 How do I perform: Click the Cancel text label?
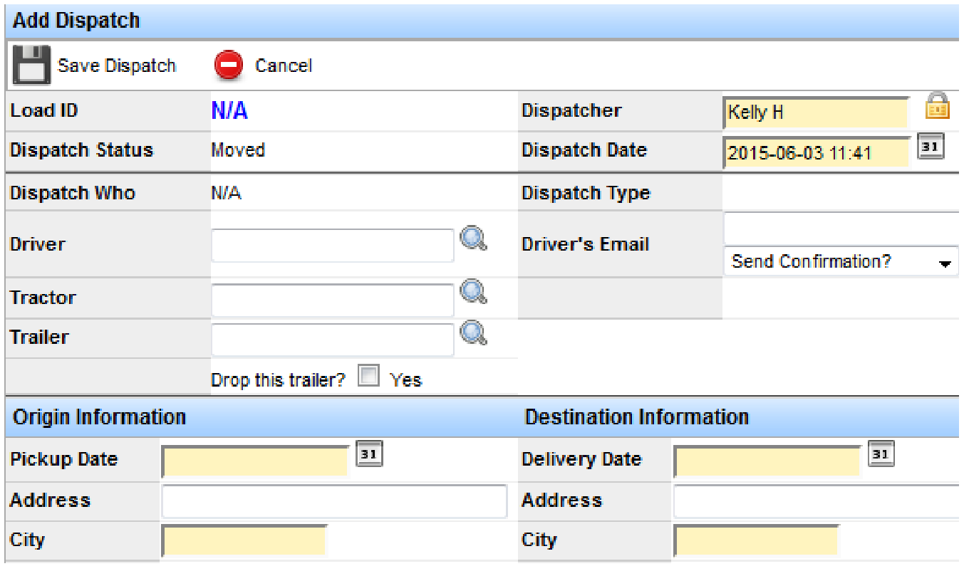[284, 66]
